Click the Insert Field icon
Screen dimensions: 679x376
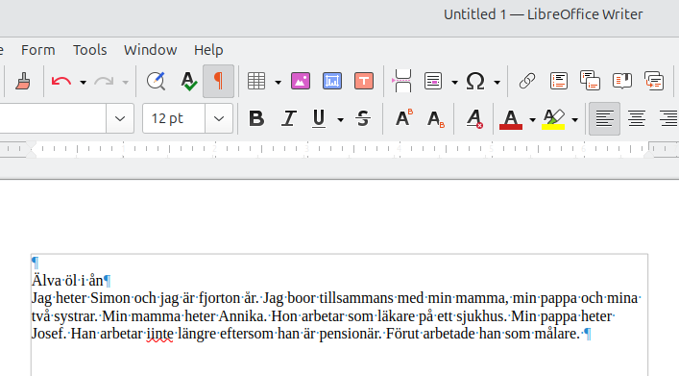(433, 81)
